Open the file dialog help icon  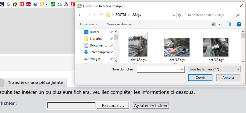[x=239, y=24]
